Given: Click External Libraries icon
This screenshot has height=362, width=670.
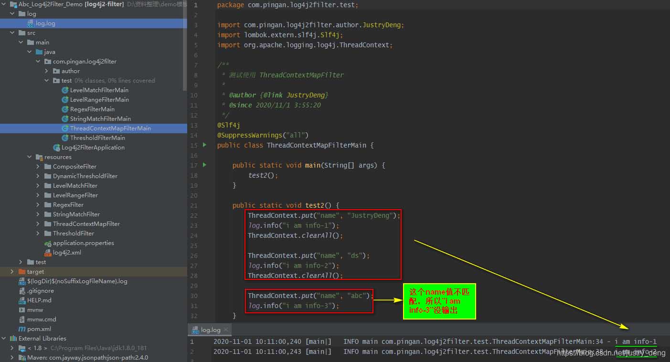Looking at the screenshot, I should pyautogui.click(x=13, y=339).
